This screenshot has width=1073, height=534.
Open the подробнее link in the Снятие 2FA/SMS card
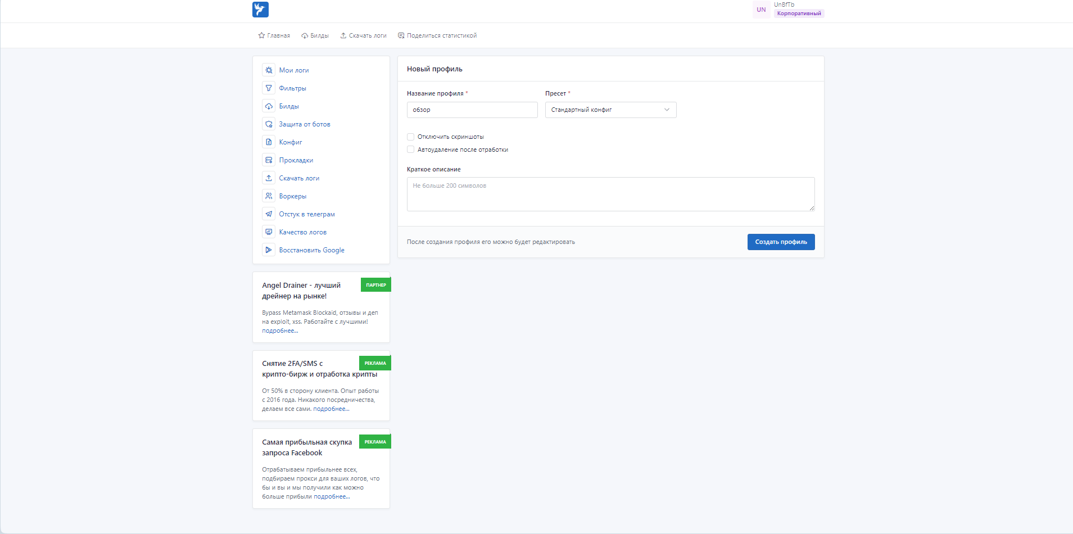[331, 409]
